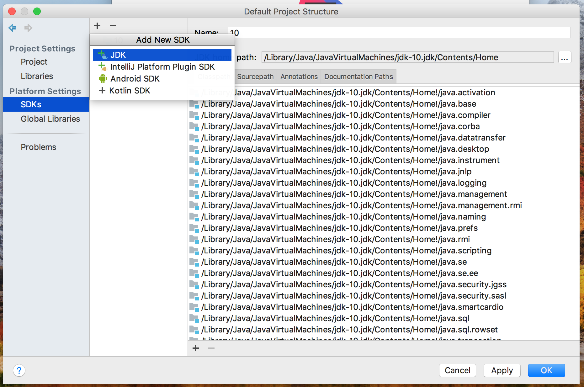Screen dimensions: 584x387
Task: Click folder icon of java.compiler entry
Action: coord(194,115)
